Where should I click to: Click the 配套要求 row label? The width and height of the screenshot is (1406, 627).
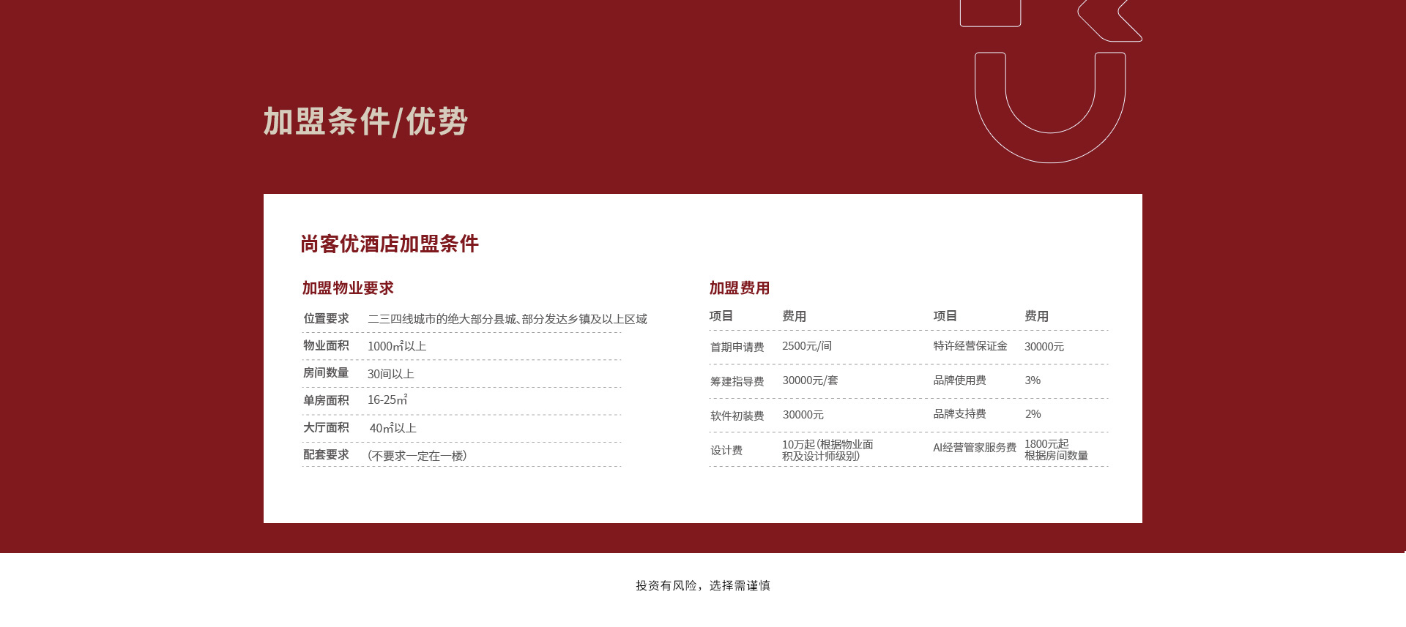[x=326, y=455]
